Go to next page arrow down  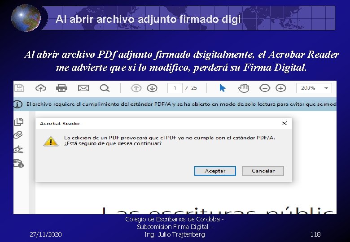tap(152, 88)
